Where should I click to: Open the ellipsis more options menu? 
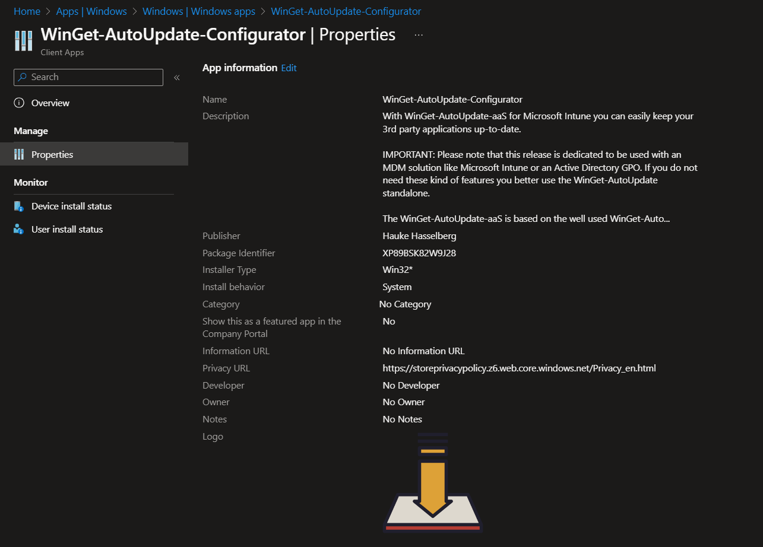pos(419,35)
